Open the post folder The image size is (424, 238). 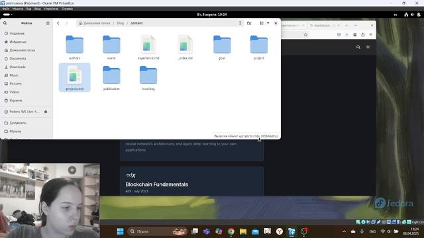pos(222,48)
